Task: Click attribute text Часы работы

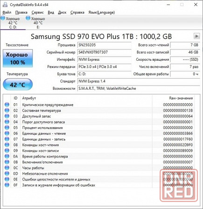Action: tap(33, 168)
